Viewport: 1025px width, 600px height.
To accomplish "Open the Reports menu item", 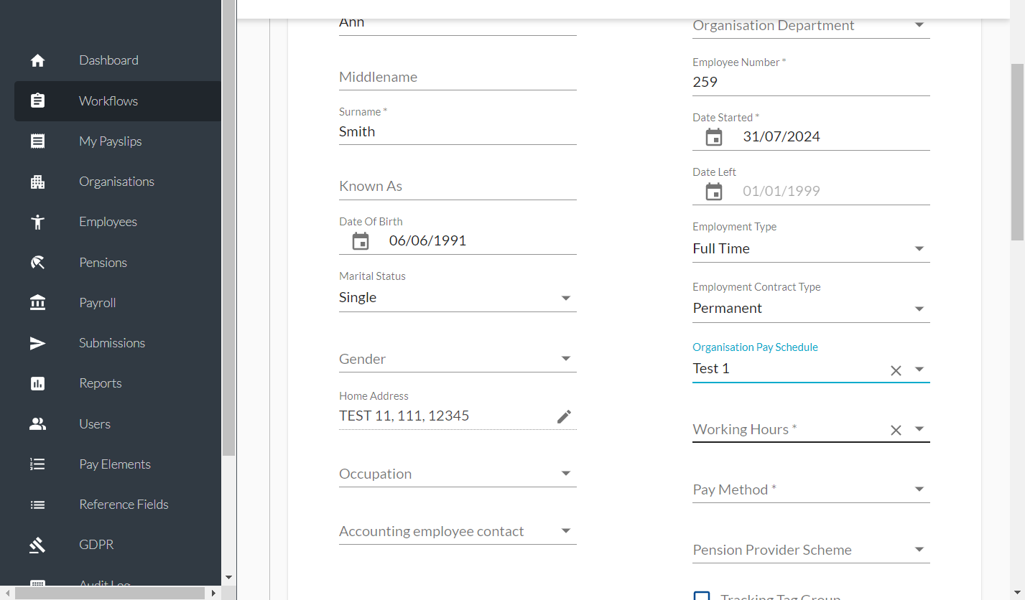I will pos(118,383).
